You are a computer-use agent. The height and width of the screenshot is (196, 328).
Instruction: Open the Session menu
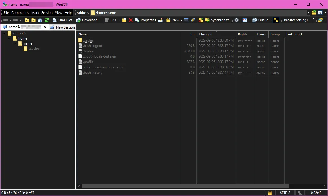[47, 12]
